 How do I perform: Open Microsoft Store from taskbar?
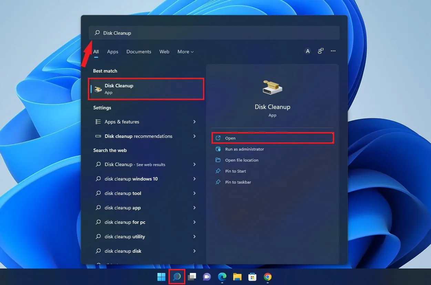coord(252,277)
